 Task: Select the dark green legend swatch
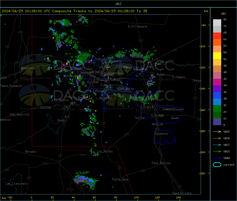(x=217, y=115)
